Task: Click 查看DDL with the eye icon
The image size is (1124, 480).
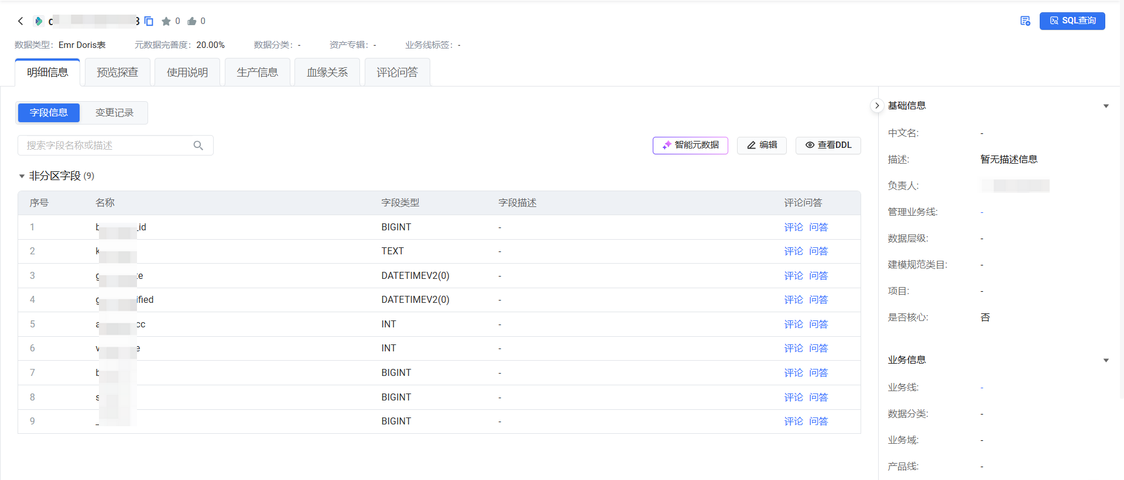Action: pyautogui.click(x=828, y=145)
